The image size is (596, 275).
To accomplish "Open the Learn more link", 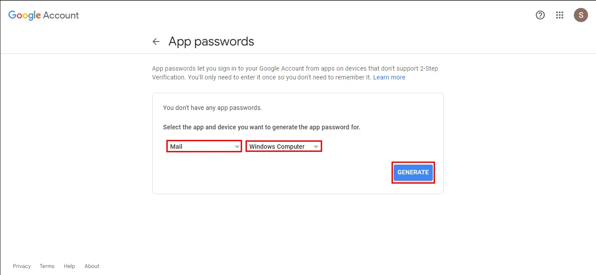I will tap(389, 77).
